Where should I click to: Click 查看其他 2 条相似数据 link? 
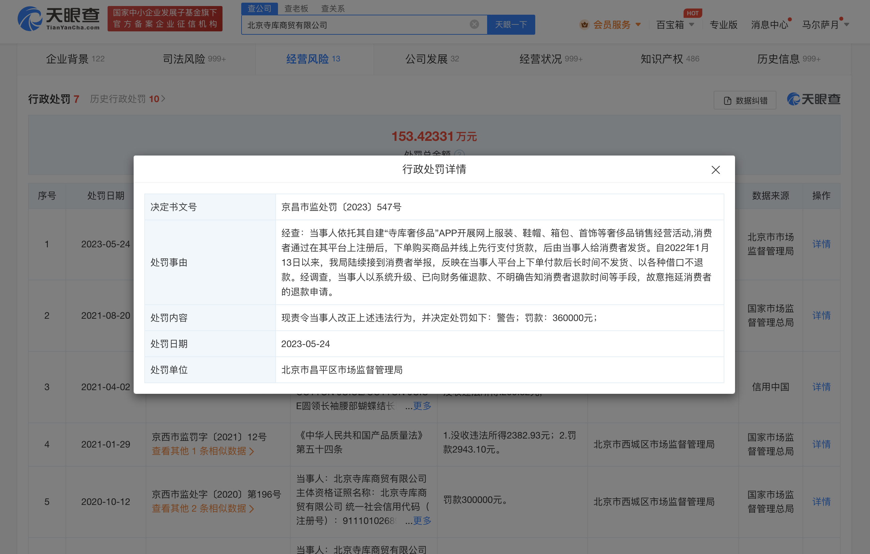click(x=203, y=509)
